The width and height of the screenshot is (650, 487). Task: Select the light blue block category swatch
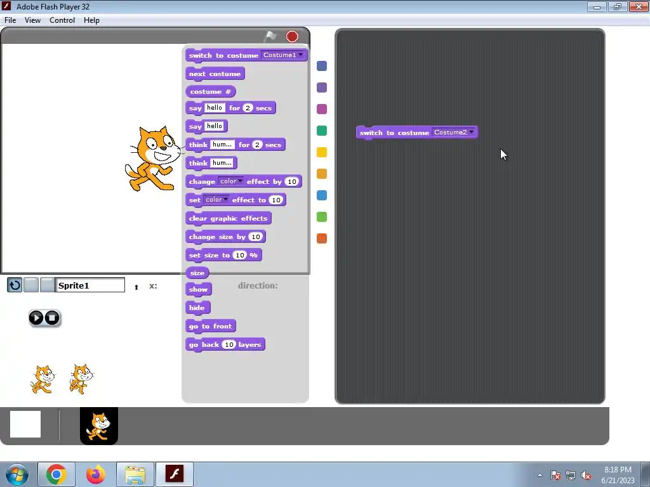pos(322,195)
